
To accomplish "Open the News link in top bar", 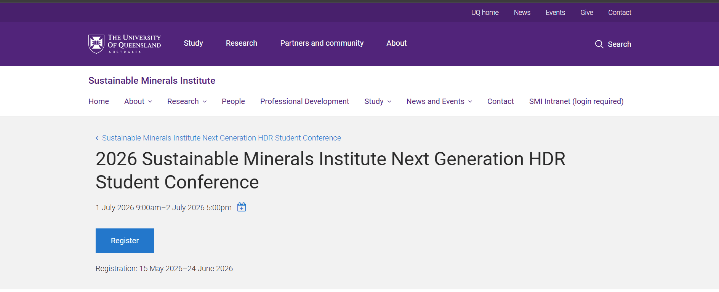I will click(522, 13).
